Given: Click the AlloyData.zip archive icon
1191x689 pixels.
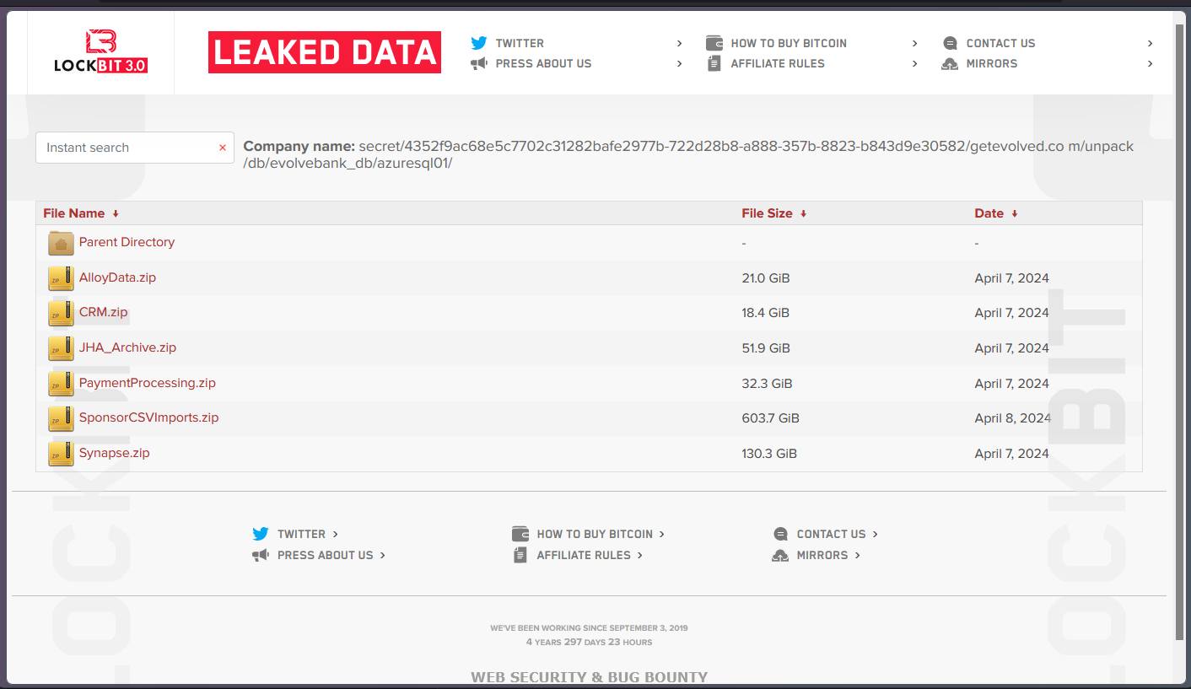Looking at the screenshot, I should [61, 278].
